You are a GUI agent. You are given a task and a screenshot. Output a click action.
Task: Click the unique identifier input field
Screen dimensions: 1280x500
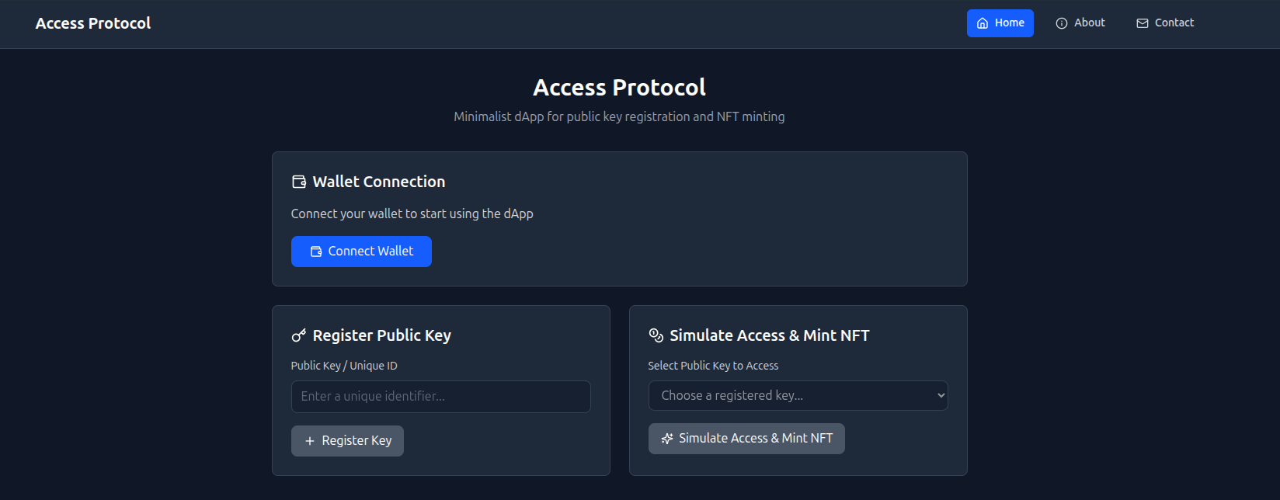[x=440, y=396]
